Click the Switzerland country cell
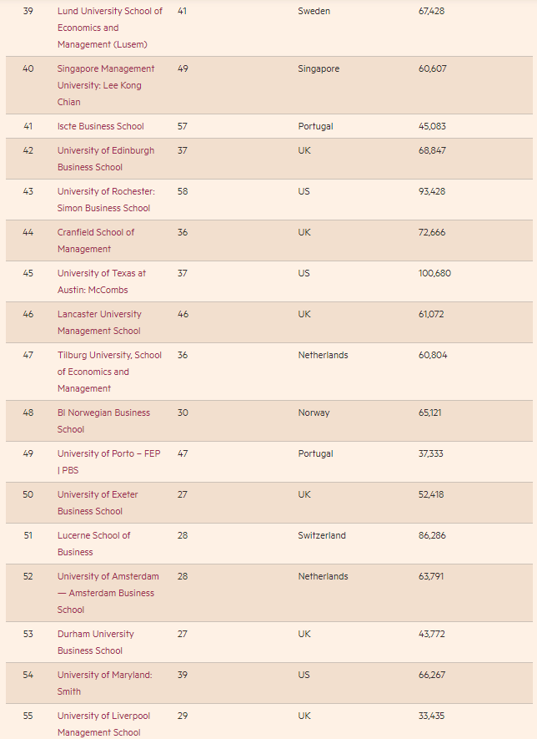Image resolution: width=537 pixels, height=739 pixels. [x=322, y=535]
